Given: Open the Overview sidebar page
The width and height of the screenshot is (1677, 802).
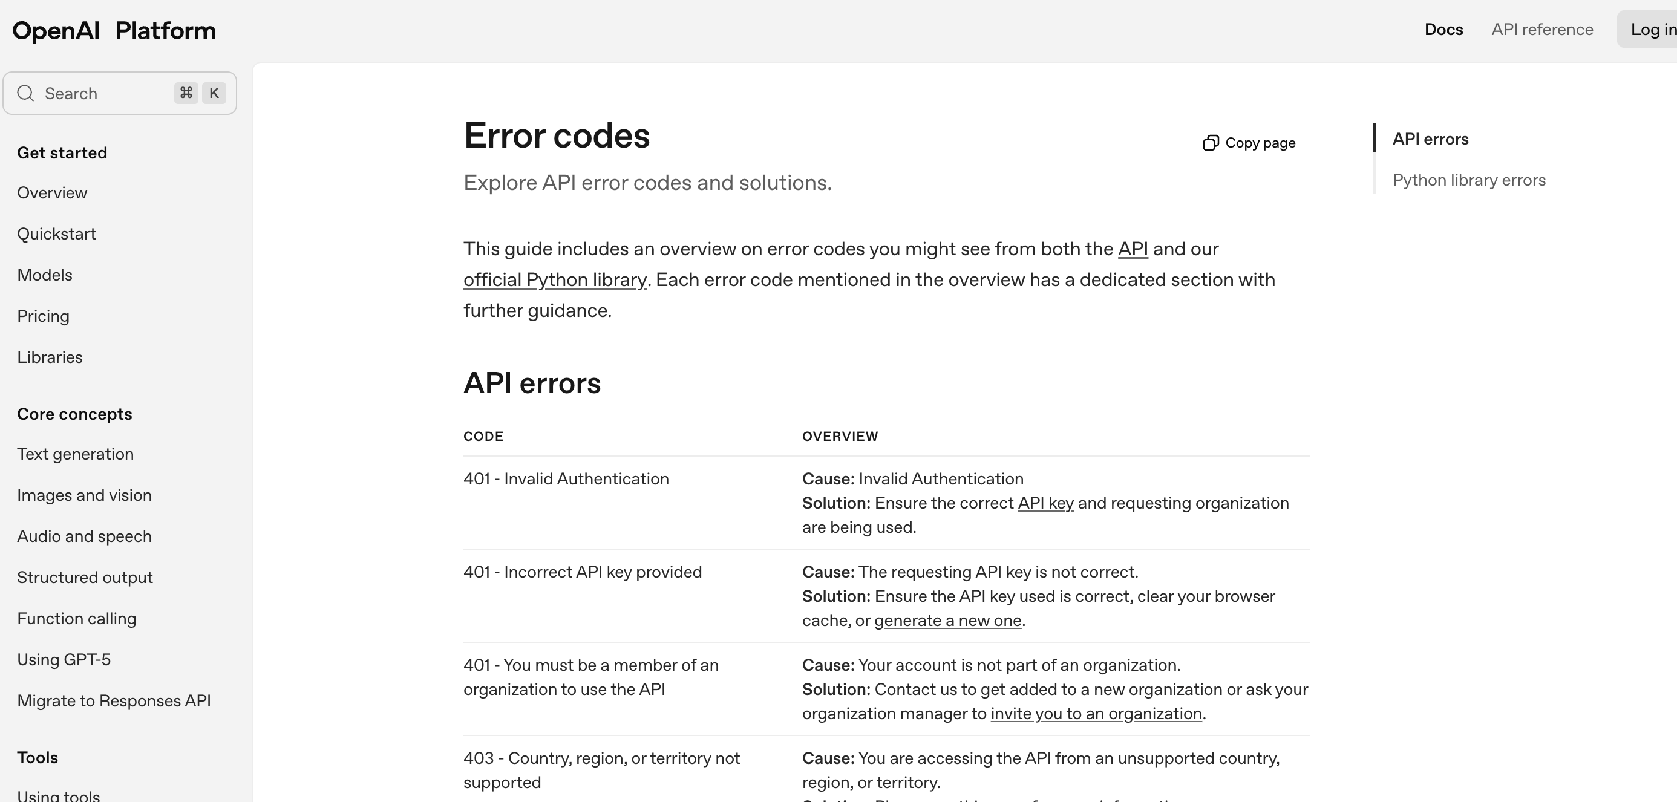Looking at the screenshot, I should (x=52, y=193).
